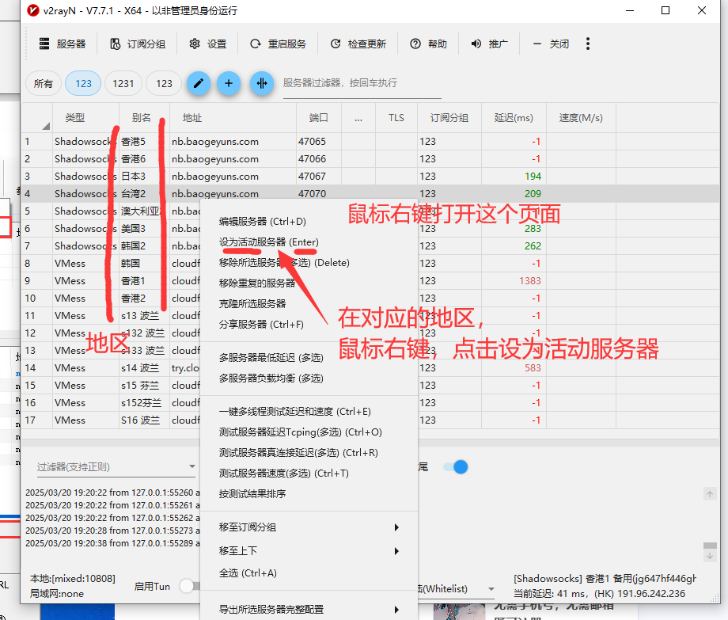Image resolution: width=728 pixels, height=620 pixels.
Task: Choose 设为活动服务器 from the context menu
Action: pos(268,242)
